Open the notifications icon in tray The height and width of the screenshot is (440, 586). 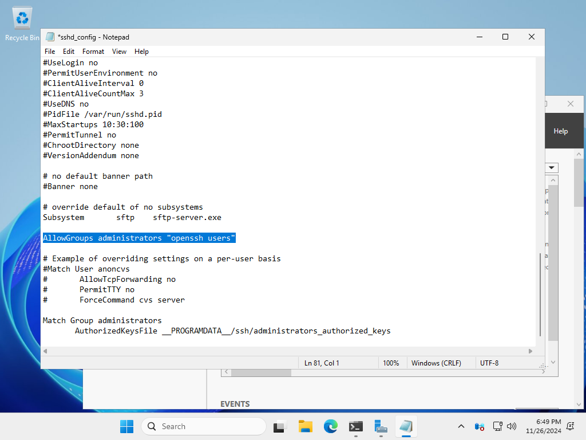pyautogui.click(x=571, y=426)
